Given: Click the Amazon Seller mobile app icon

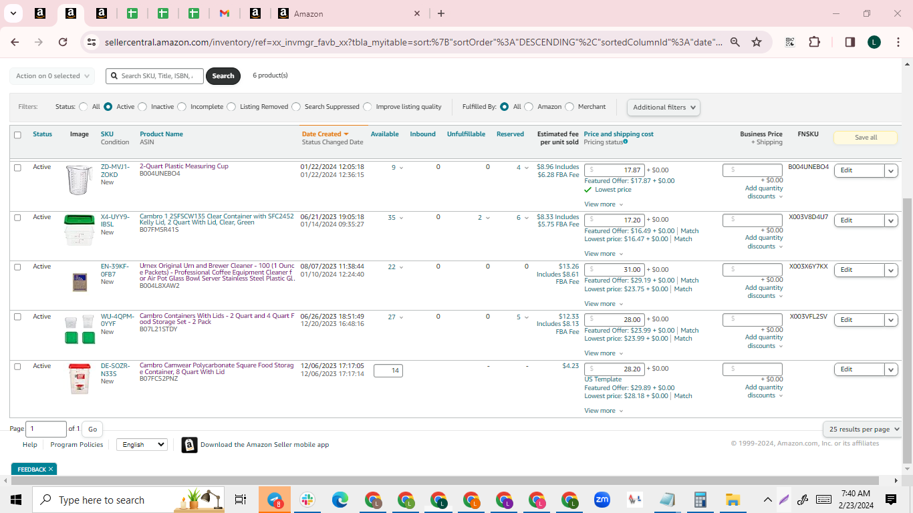Looking at the screenshot, I should click(x=189, y=445).
